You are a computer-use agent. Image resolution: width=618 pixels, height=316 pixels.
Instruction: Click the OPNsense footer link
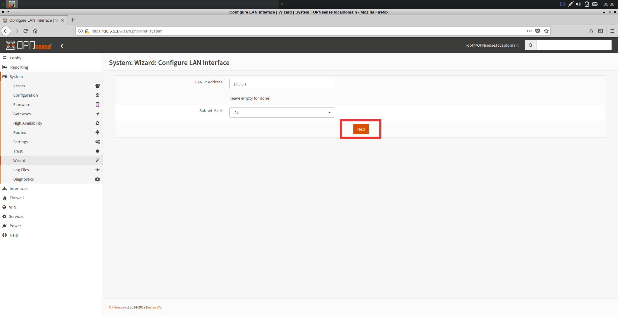coord(116,307)
